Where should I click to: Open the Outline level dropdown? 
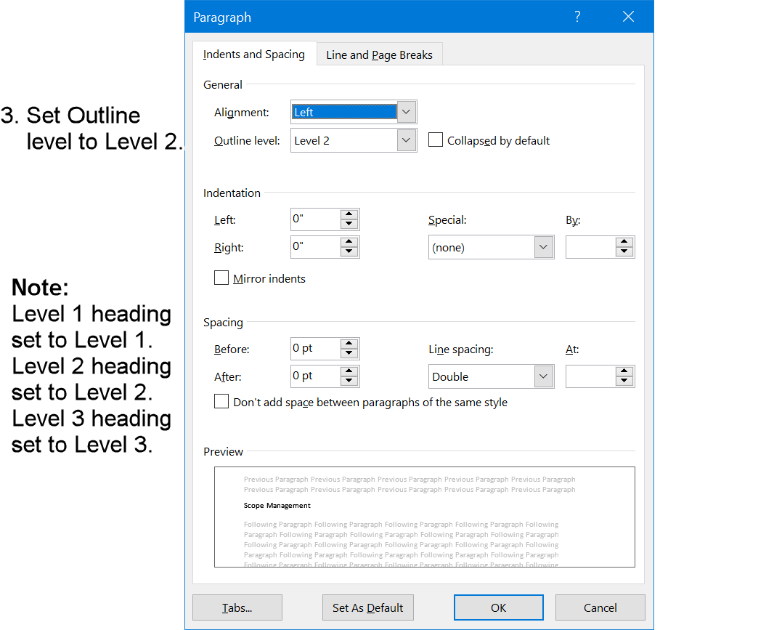[x=406, y=140]
